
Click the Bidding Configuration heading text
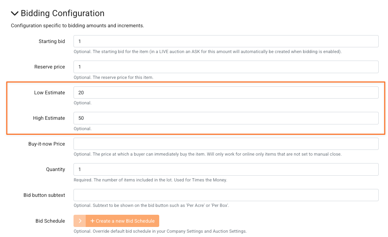pyautogui.click(x=62, y=13)
